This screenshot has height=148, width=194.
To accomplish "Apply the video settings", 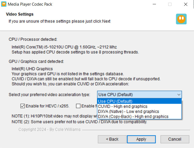I will click(141, 139).
